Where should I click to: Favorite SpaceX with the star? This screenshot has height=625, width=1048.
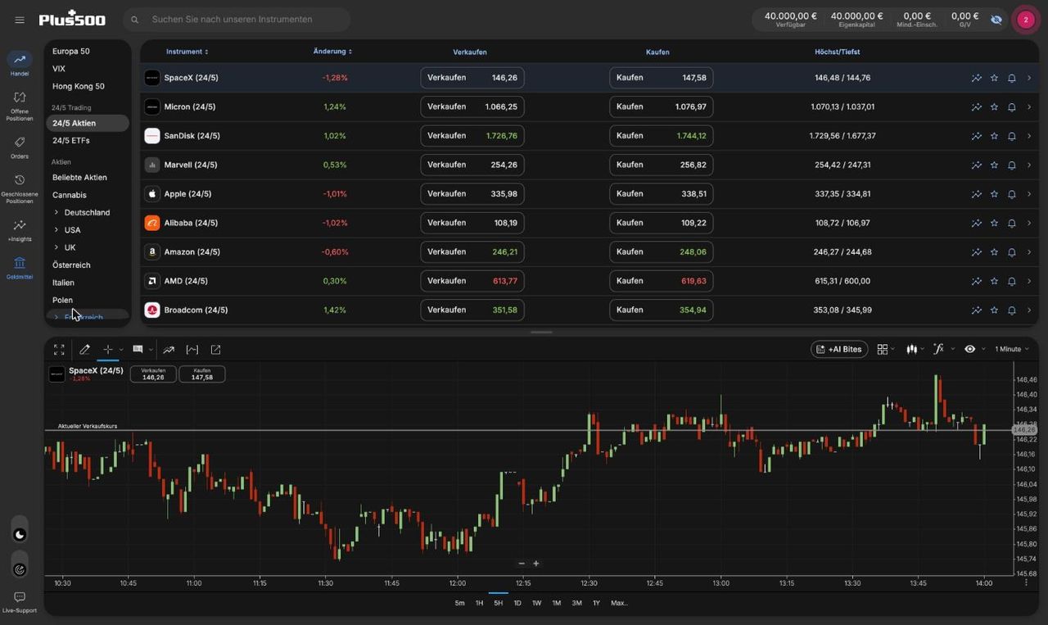[x=994, y=78]
